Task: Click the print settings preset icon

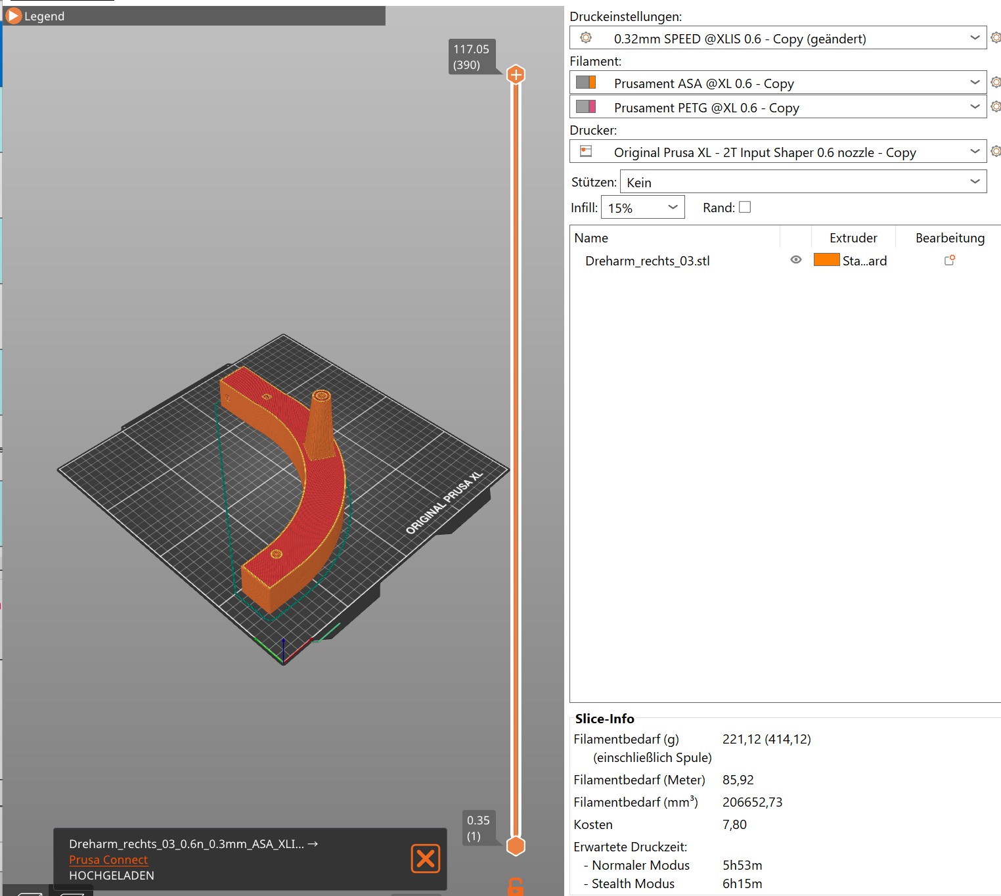Action: pyautogui.click(x=586, y=38)
